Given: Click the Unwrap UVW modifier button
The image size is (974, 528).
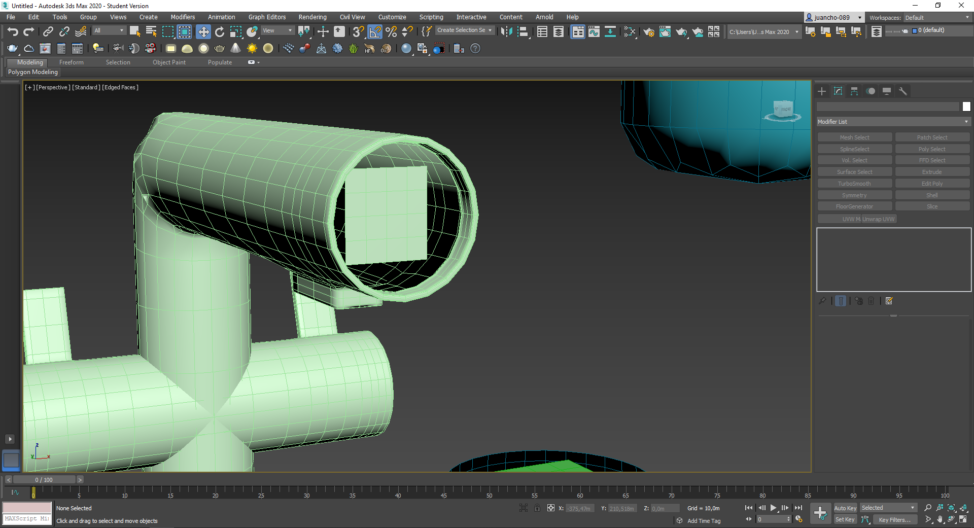Looking at the screenshot, I should point(879,219).
